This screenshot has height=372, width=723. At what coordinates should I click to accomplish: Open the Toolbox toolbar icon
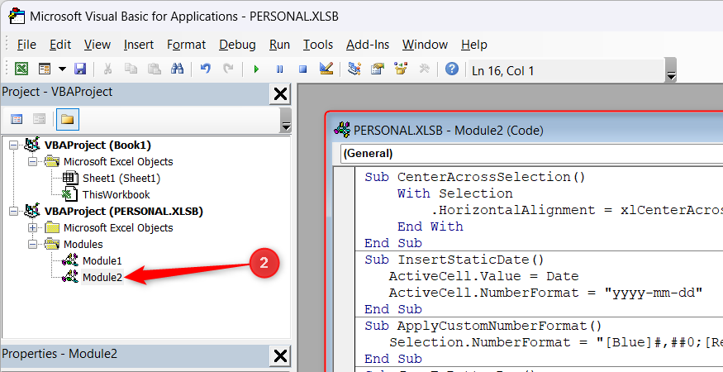click(424, 69)
